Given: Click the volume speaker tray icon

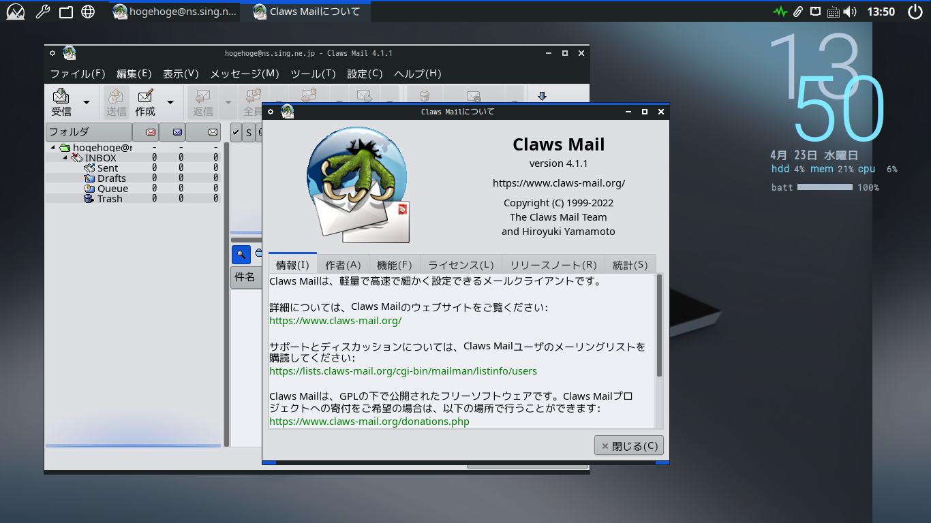Looking at the screenshot, I should 849,12.
